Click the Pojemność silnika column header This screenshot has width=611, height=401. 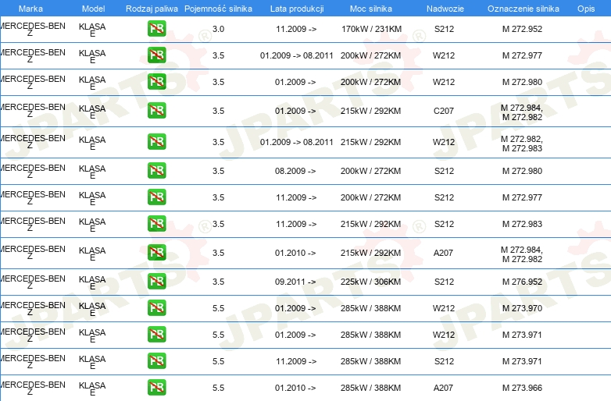(x=218, y=9)
